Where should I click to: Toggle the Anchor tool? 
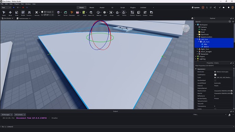click(124, 13)
